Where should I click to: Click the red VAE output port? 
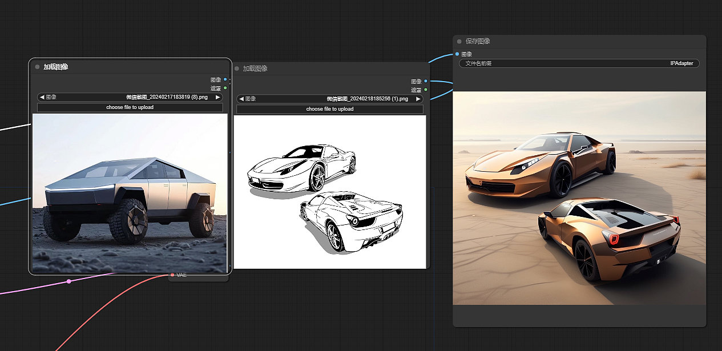click(x=172, y=275)
